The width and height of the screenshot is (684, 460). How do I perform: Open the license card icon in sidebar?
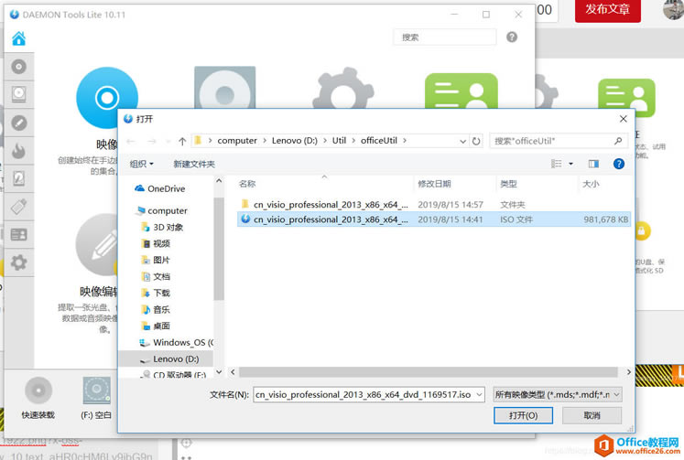point(18,234)
